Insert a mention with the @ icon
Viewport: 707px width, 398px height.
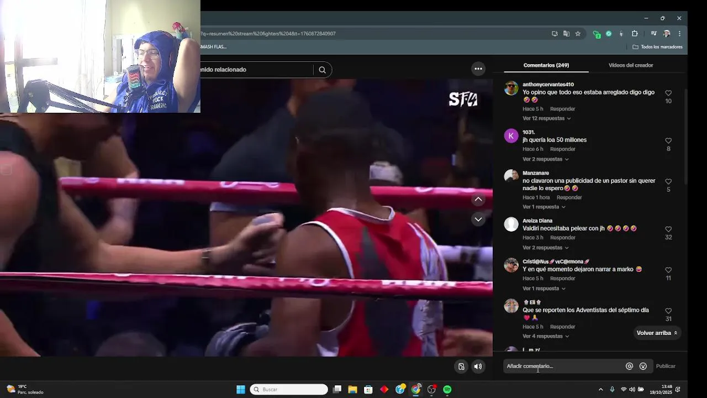[629, 366]
